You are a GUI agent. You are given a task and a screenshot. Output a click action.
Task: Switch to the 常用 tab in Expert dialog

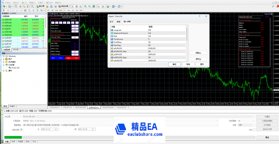pos(118,22)
